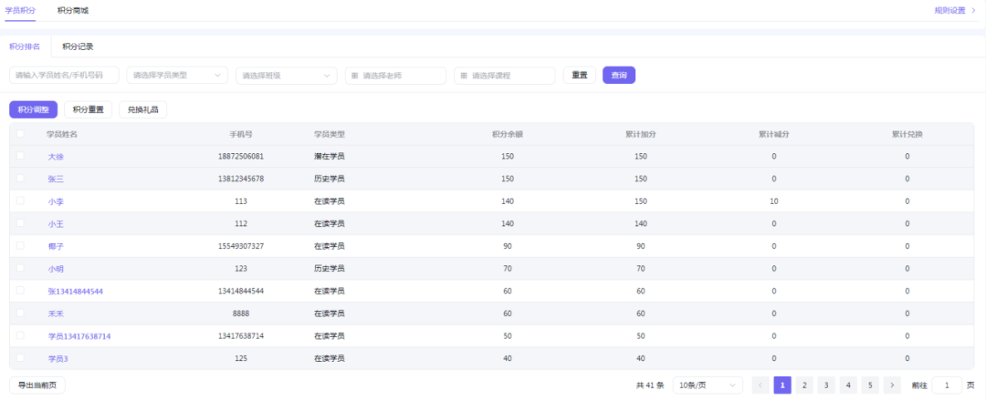Click grid icon in 请选择课程 field

[464, 76]
